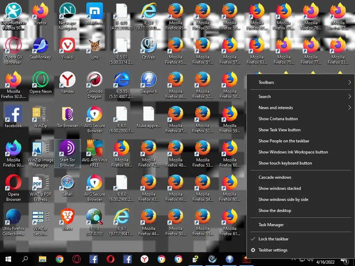Open Task Manager from the context menu
The width and height of the screenshot is (355, 266).
click(x=301, y=225)
